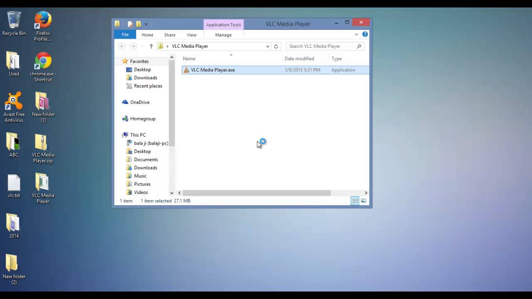Select the Used folder on desktop

[x=14, y=64]
